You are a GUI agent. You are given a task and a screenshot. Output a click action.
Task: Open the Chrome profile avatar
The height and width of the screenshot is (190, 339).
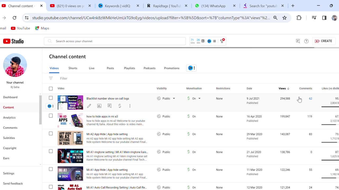(x=334, y=18)
